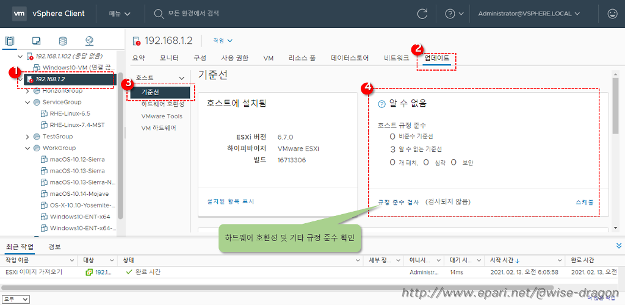
Task: Collapse the 192.168.1.102 host node
Action: pyautogui.click(x=20, y=56)
